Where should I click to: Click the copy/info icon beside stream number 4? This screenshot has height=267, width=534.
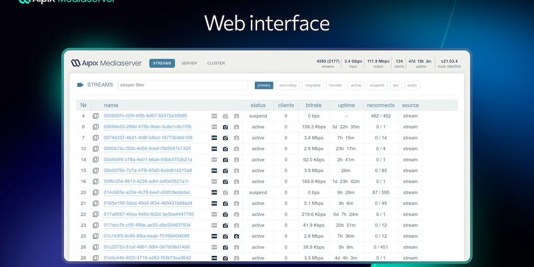[x=95, y=116]
